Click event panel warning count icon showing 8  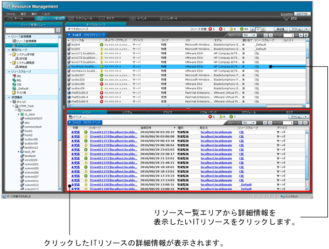pos(221,117)
